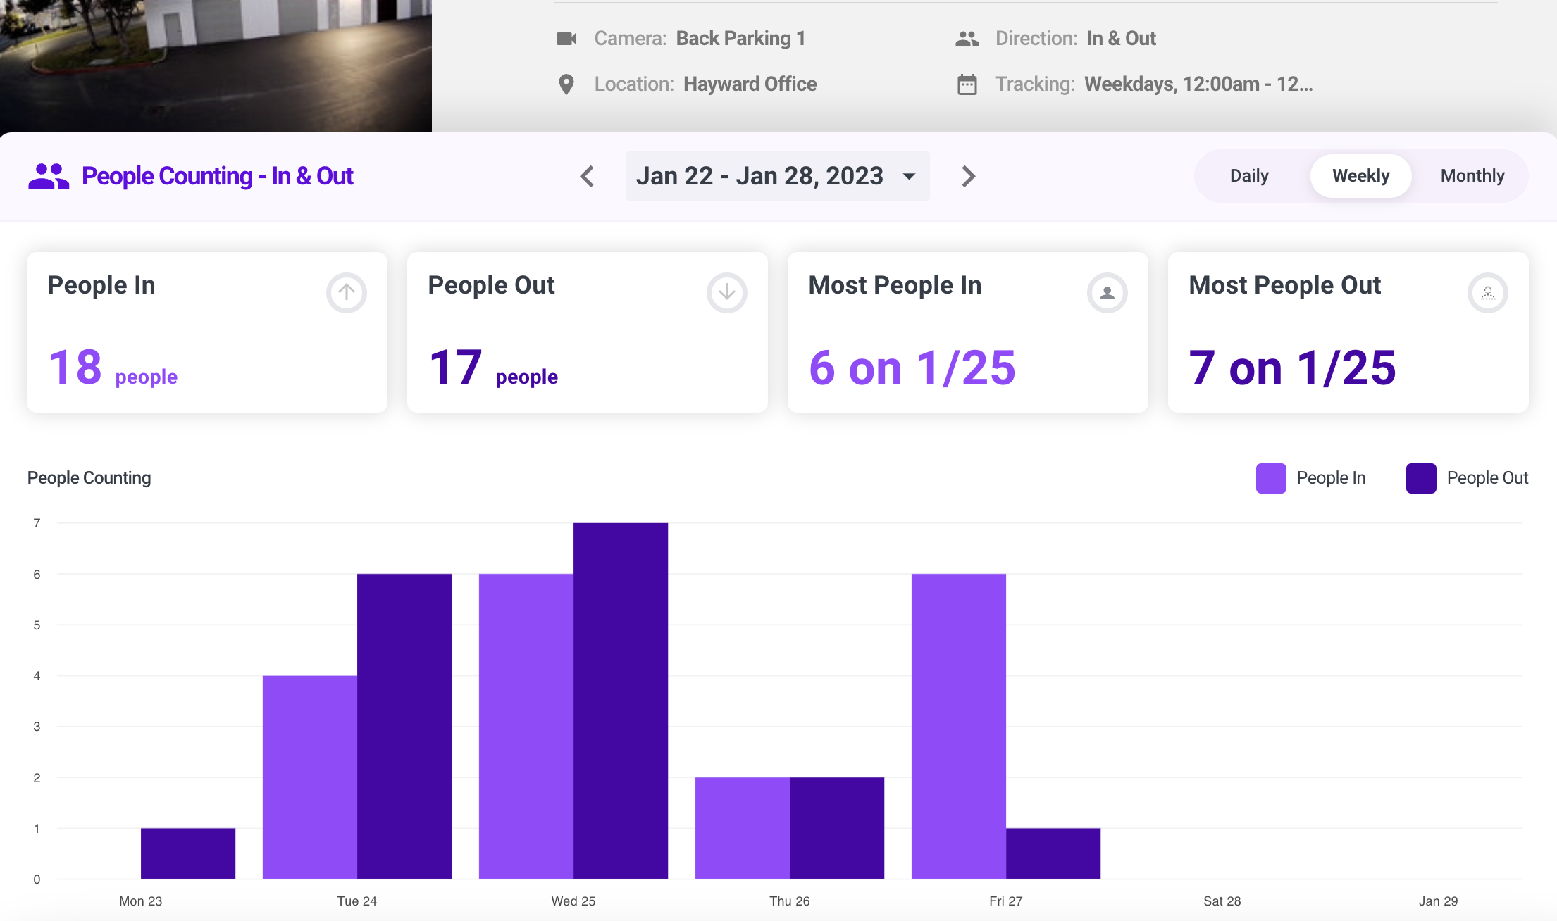Screen dimensions: 1557x921
Task: Advance to the next week with the right chevron
Action: [x=968, y=176]
